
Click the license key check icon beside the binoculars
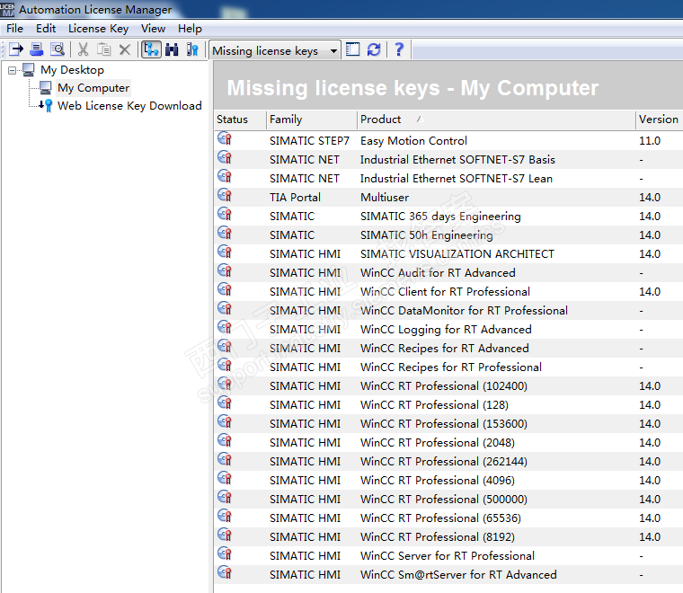(x=192, y=49)
